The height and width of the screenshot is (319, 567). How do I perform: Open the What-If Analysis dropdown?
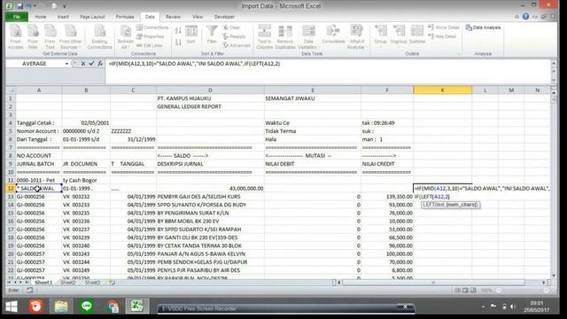(x=357, y=36)
